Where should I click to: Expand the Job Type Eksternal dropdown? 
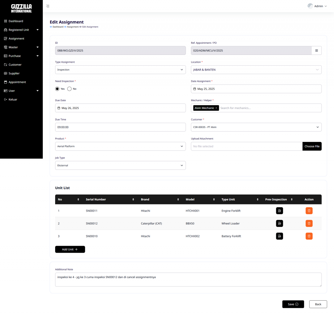pyautogui.click(x=120, y=165)
